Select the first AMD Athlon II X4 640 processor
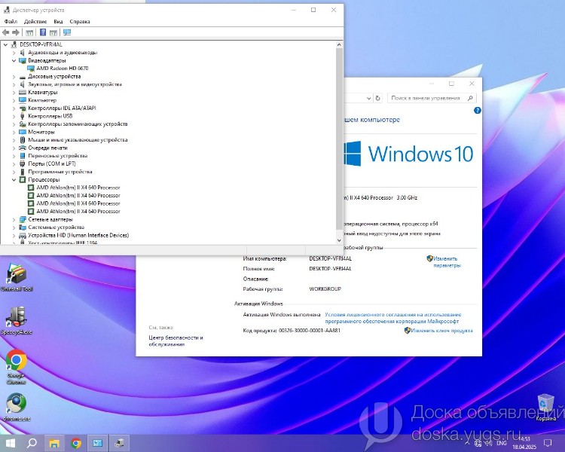The height and width of the screenshot is (452, 565). click(x=78, y=188)
